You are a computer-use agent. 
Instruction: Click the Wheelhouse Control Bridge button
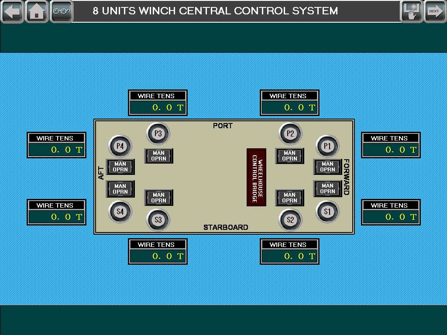pyautogui.click(x=256, y=177)
